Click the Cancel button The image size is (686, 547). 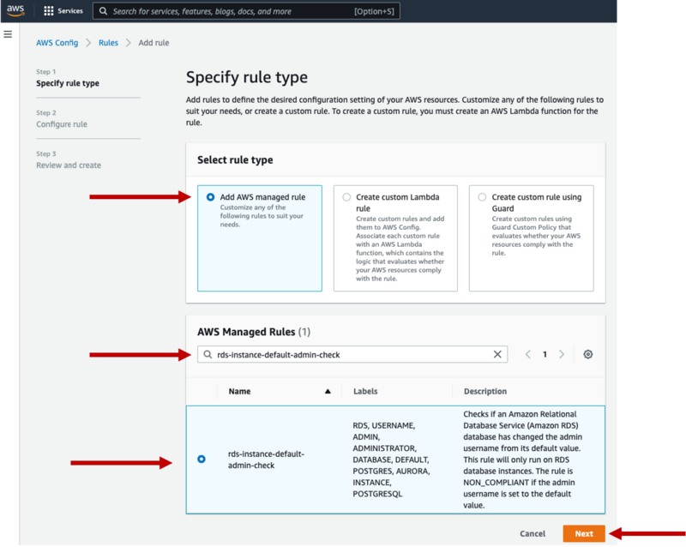click(533, 533)
